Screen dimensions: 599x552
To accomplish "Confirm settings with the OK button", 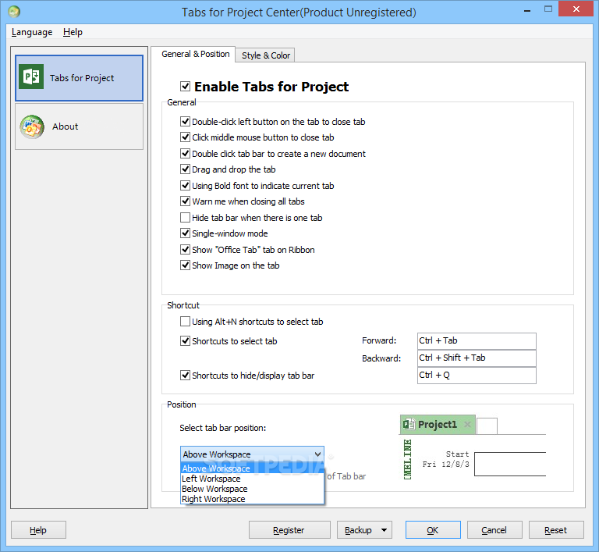I will click(433, 530).
